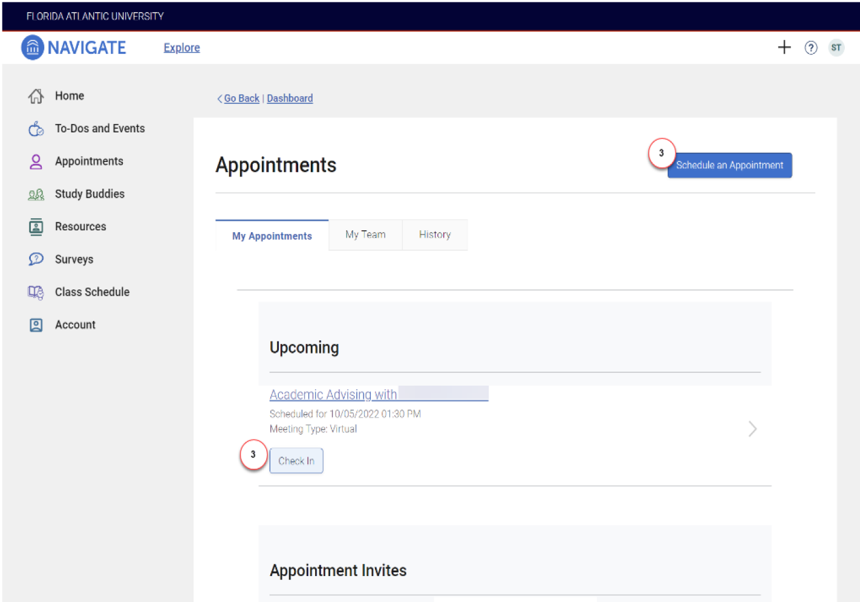
Task: Click the Surveys speech bubble icon
Action: [36, 259]
